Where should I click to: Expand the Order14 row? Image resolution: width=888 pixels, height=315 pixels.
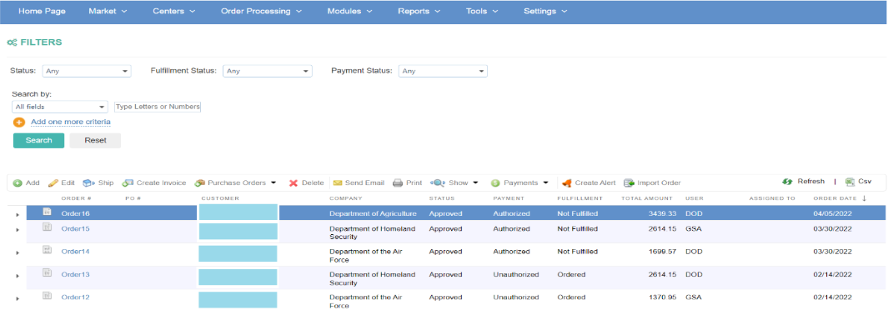coord(17,252)
